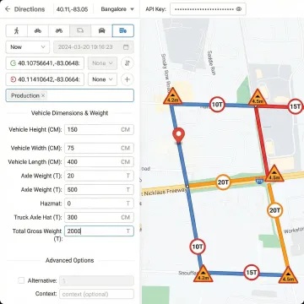The image size is (304, 304).
Task: Open the Bangalore region dropdown
Action: [117, 9]
